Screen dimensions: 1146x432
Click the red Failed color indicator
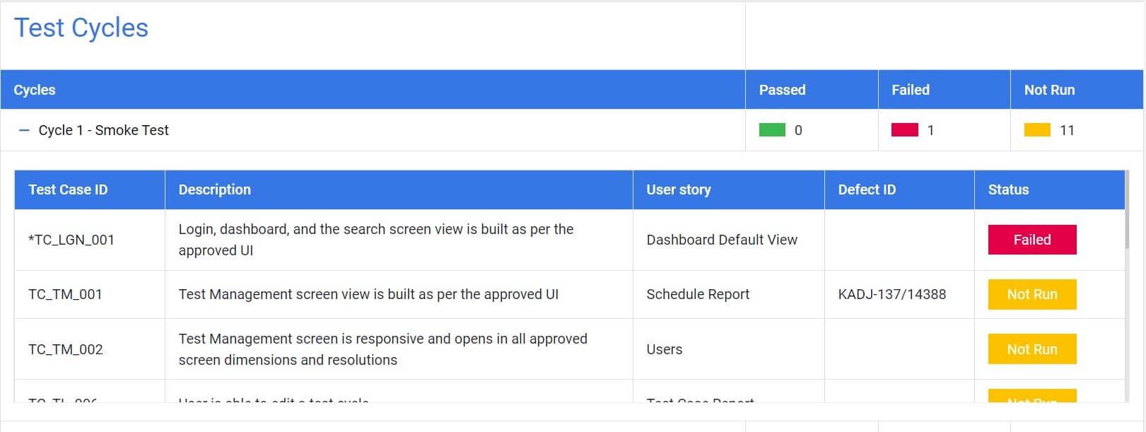point(904,130)
